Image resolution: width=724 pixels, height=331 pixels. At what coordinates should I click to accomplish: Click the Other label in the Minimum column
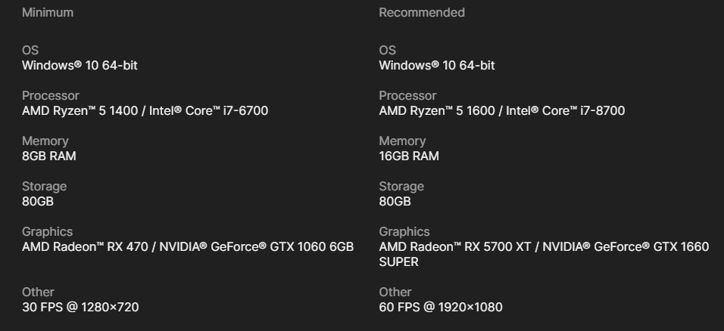[38, 292]
